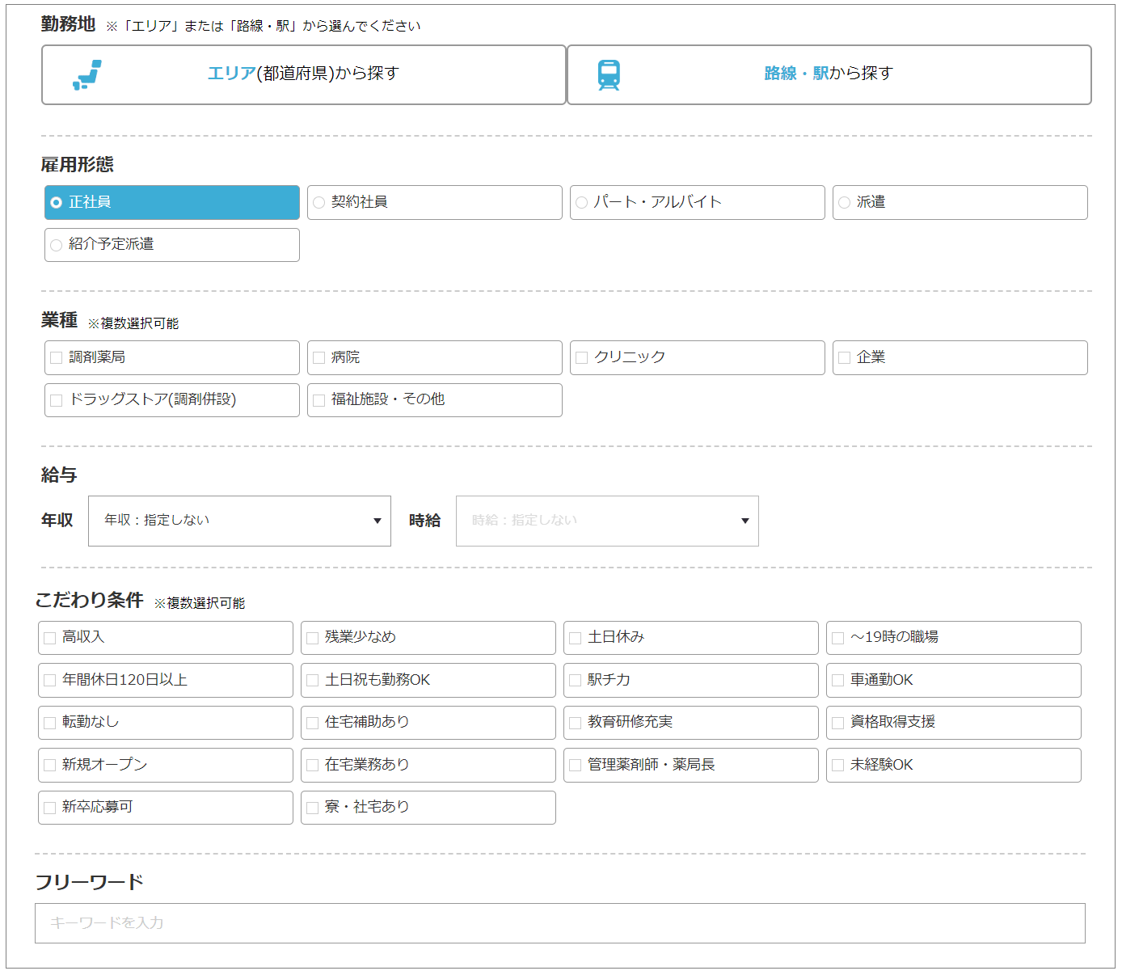Enable the 土日休み condition
The image size is (1122, 975).
point(691,637)
